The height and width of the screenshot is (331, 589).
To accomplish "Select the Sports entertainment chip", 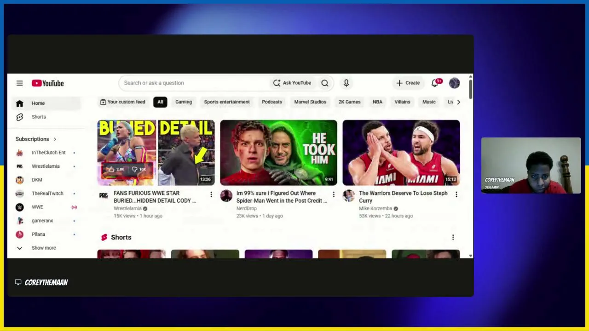I will 227,102.
